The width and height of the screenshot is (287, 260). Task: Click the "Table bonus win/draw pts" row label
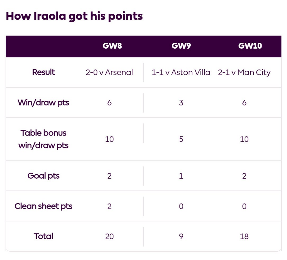[43, 139]
